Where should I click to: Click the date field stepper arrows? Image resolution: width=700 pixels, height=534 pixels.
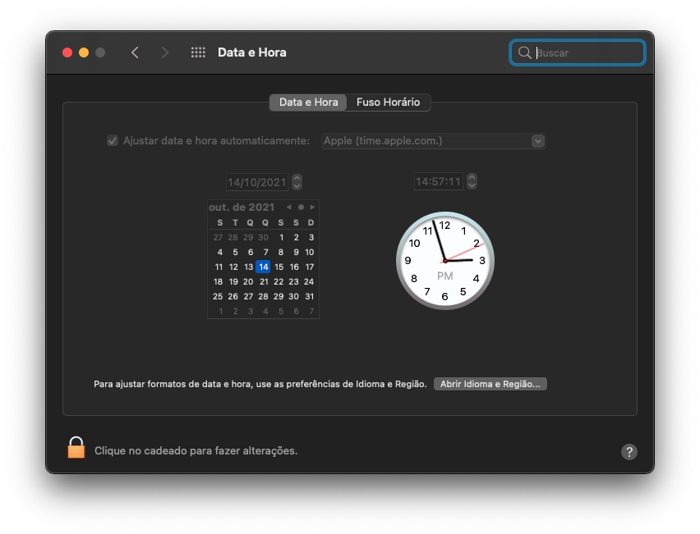pyautogui.click(x=297, y=182)
